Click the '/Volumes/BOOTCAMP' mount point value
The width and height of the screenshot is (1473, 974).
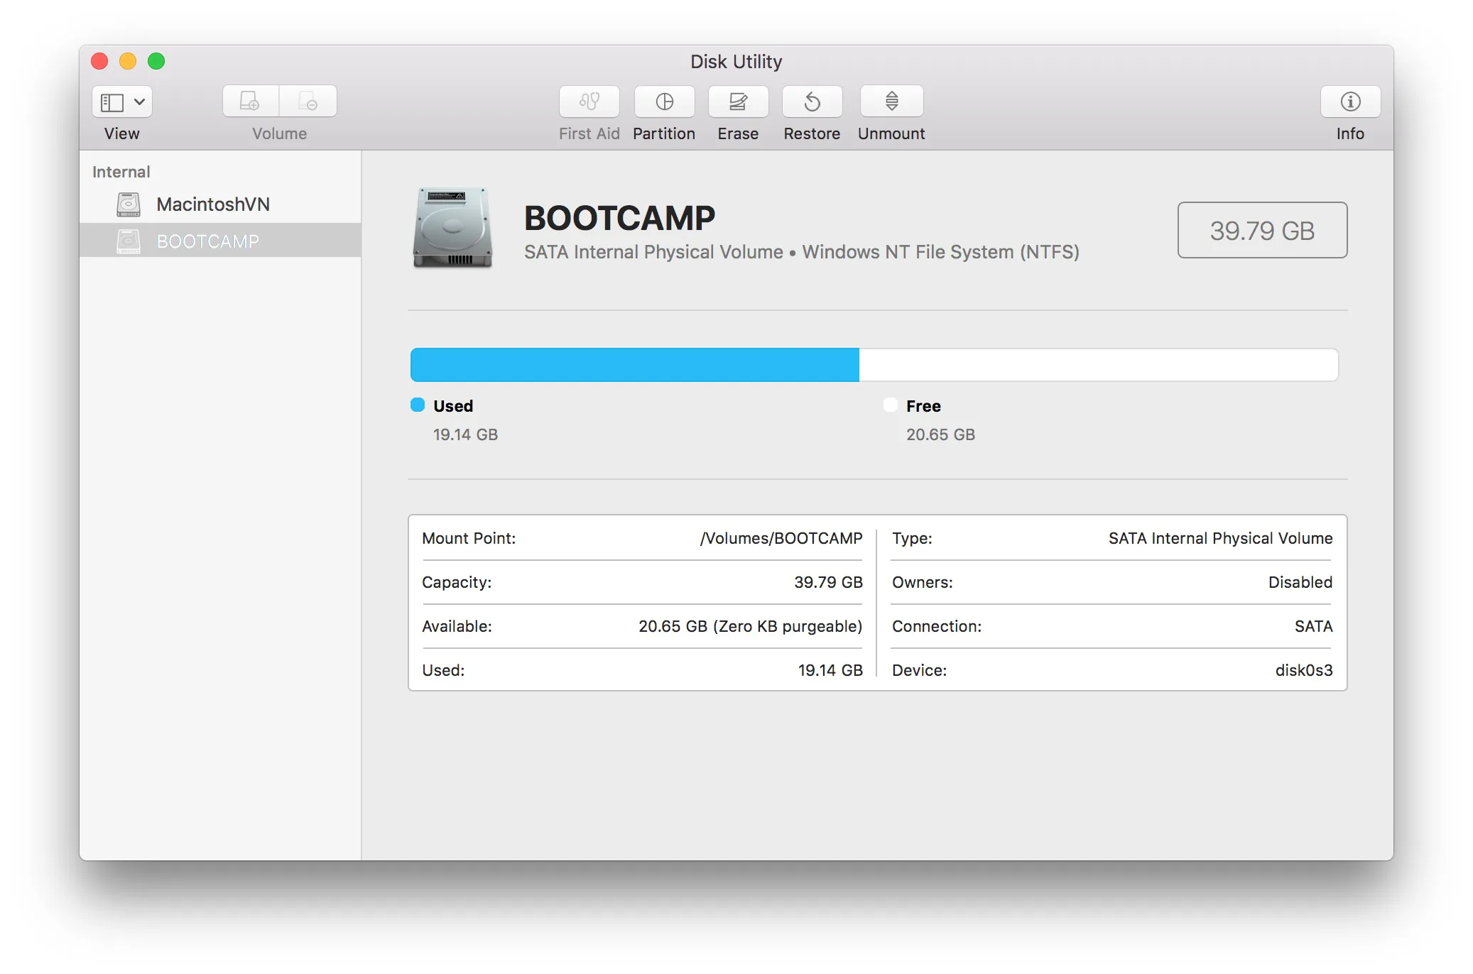tap(781, 538)
